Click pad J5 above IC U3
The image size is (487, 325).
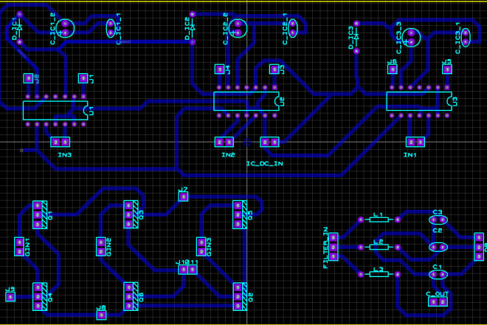coord(447,69)
